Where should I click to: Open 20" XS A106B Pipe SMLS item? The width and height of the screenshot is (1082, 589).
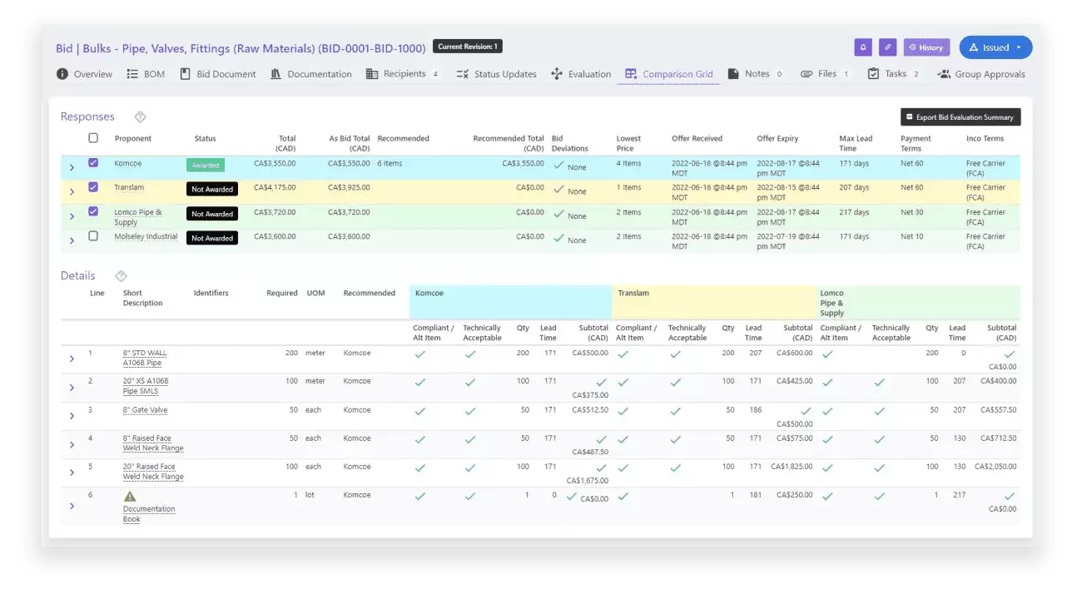click(146, 386)
